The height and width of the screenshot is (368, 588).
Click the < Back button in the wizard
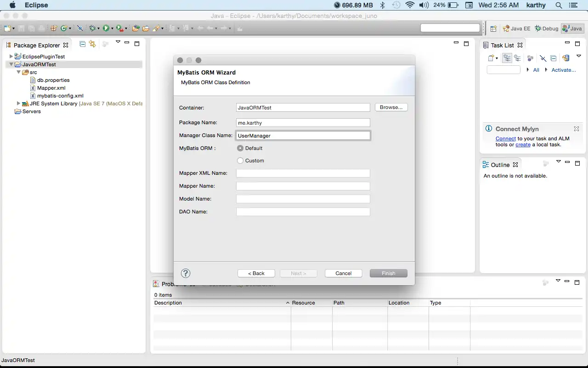256,273
